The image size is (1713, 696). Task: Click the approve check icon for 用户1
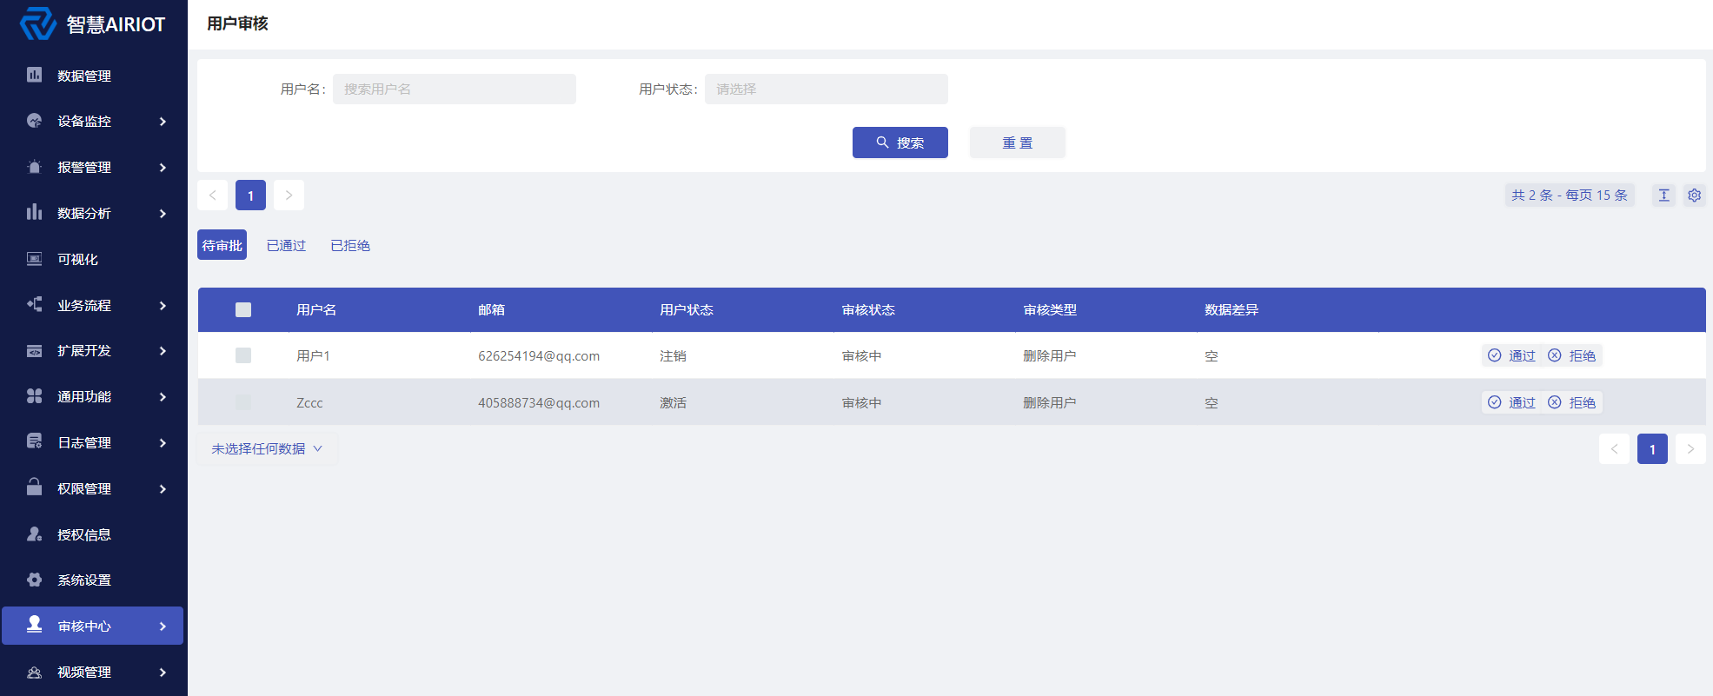1494,355
